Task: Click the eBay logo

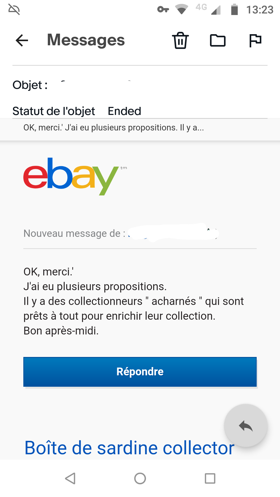Action: tap(71, 176)
